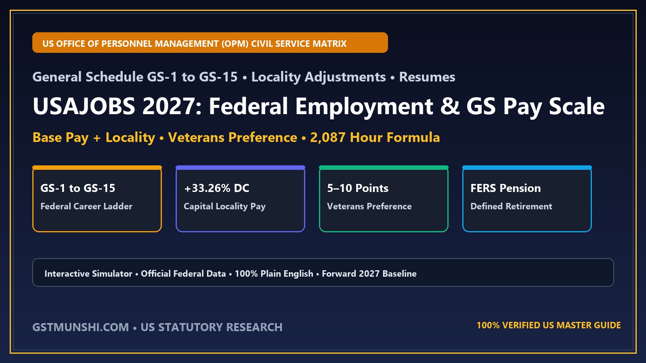The height and width of the screenshot is (363, 646).
Task: Click the Veterans Preference card caption
Action: (x=369, y=206)
